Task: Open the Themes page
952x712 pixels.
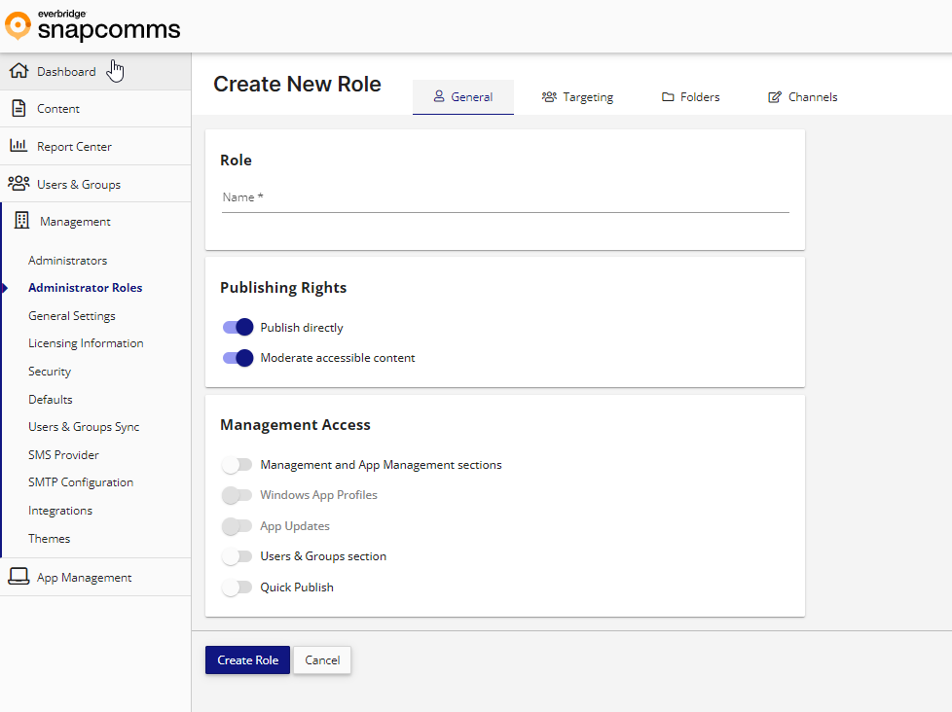Action: [50, 539]
